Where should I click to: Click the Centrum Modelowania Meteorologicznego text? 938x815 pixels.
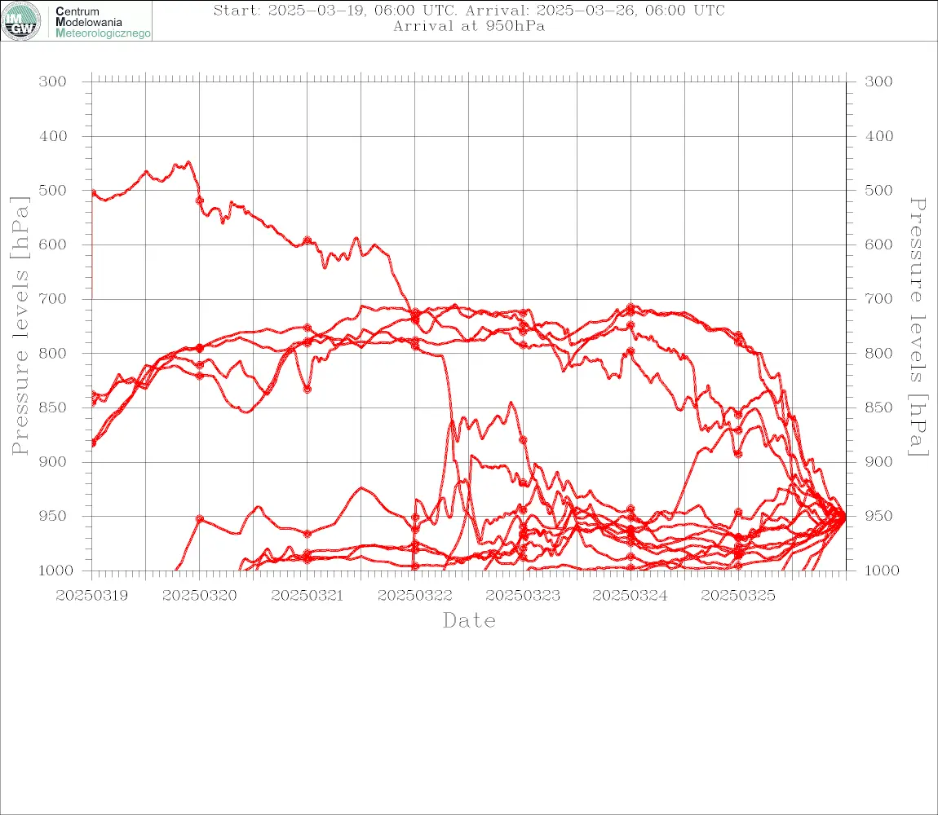(x=103, y=22)
